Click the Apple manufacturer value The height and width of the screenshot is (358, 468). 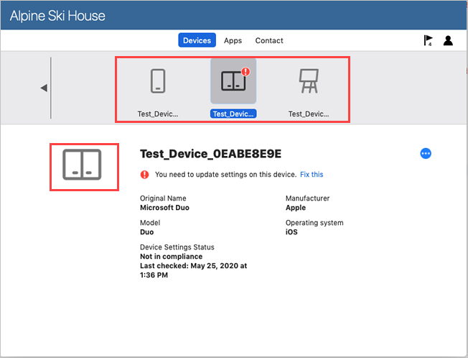pyautogui.click(x=296, y=208)
